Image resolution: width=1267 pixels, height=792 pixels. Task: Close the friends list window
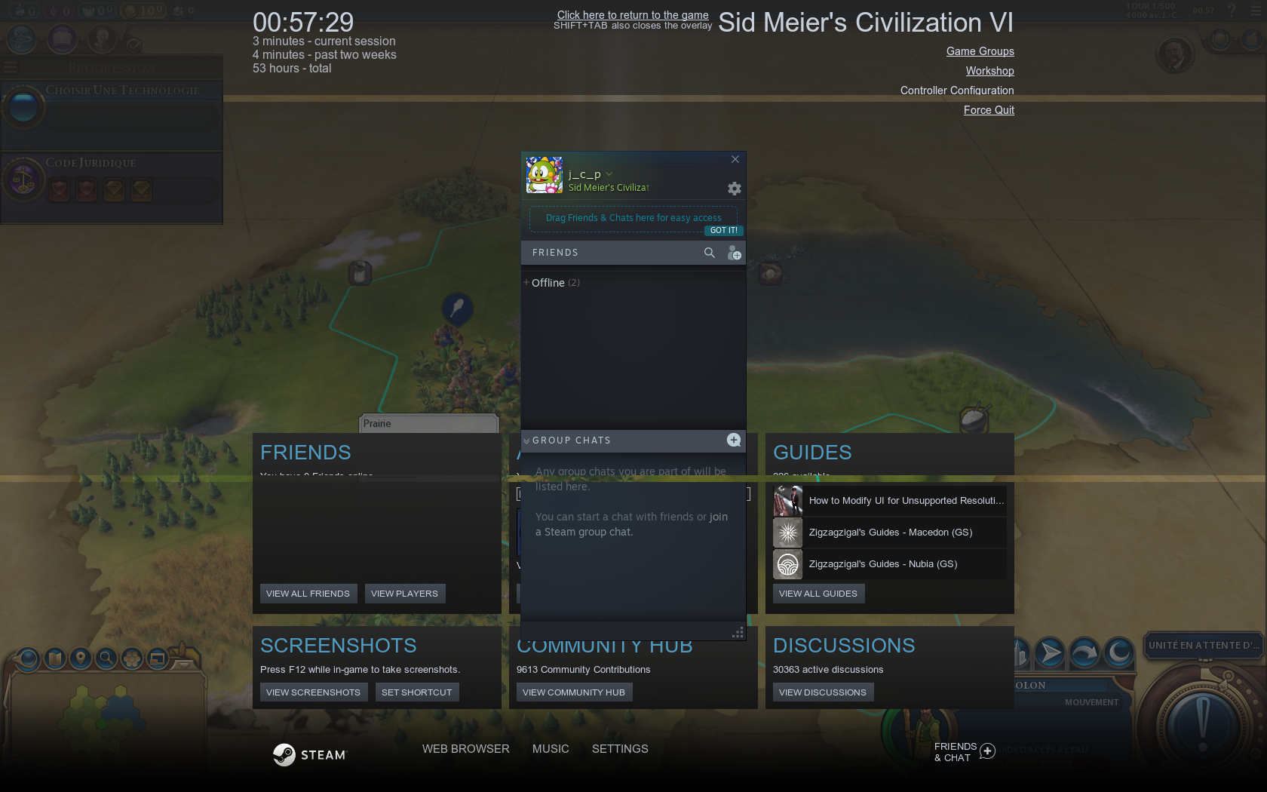pos(735,159)
